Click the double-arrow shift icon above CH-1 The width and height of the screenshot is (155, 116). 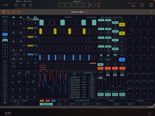pos(28,17)
